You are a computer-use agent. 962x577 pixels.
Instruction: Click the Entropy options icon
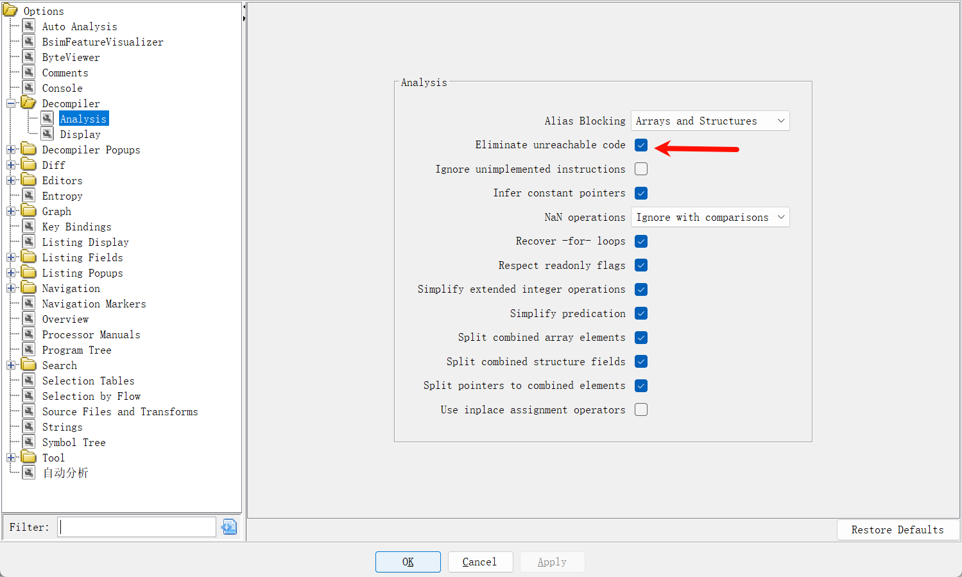pyautogui.click(x=29, y=196)
